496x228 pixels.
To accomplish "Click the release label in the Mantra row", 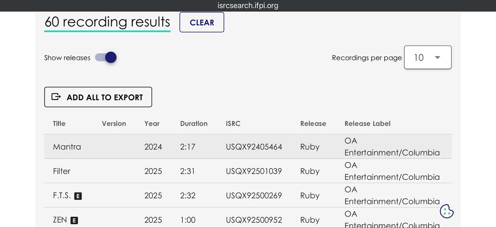I will point(392,147).
